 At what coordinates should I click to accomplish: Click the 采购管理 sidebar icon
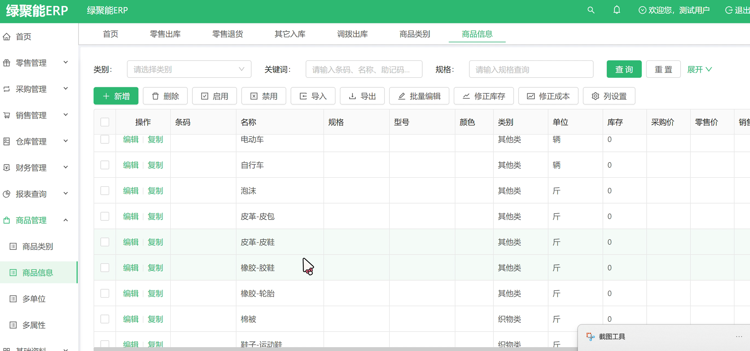(x=7, y=89)
